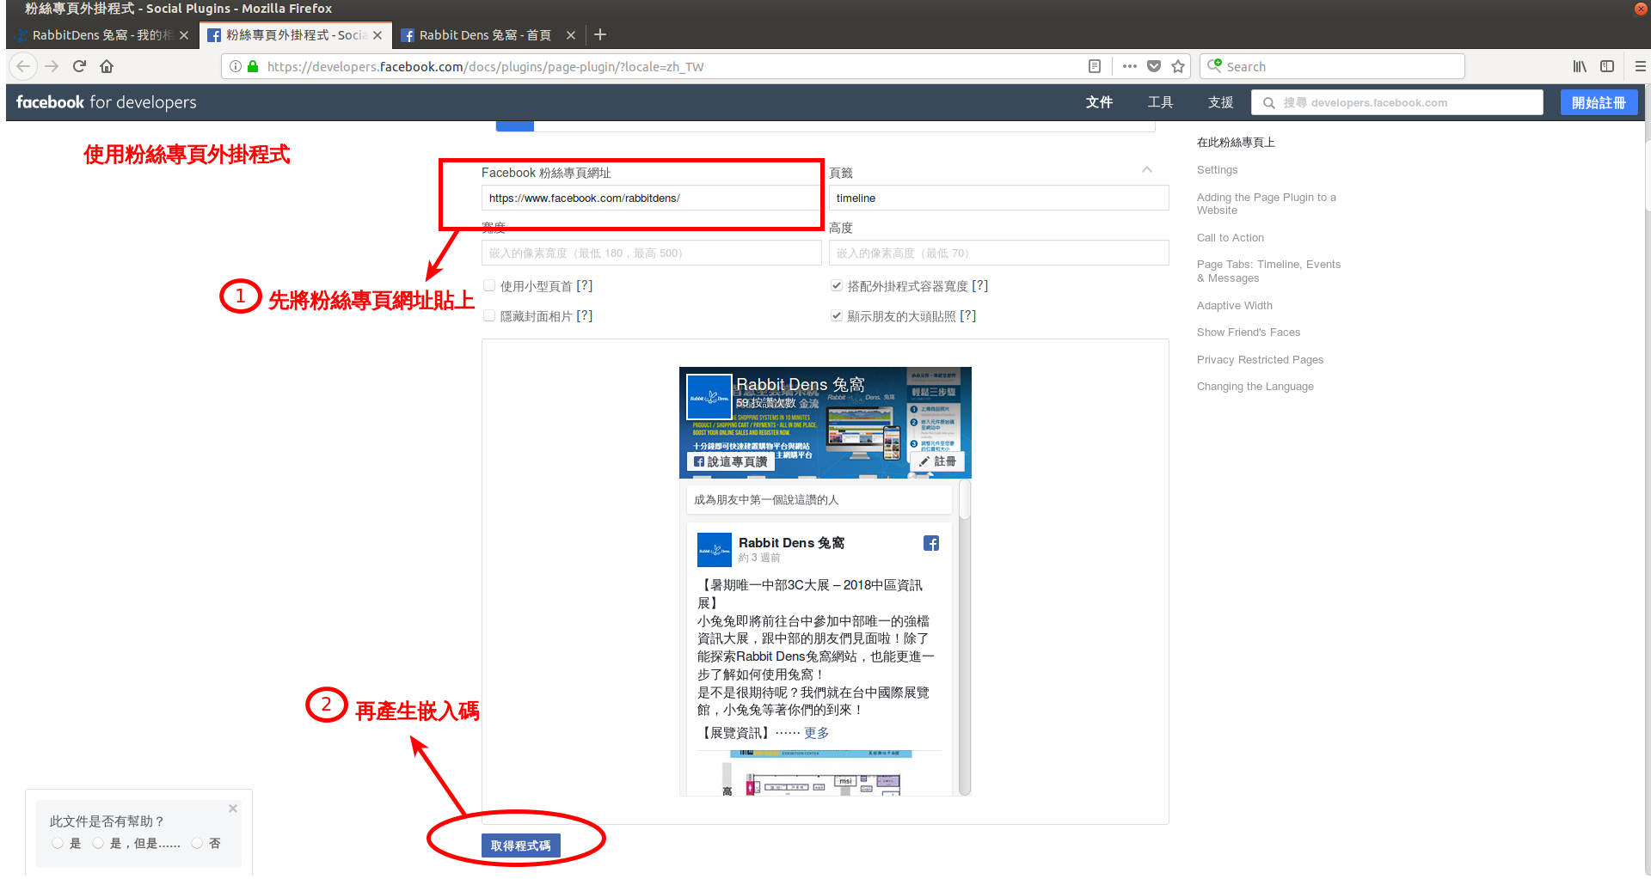Focus the 寬度 pixel width field
1651x879 pixels.
click(651, 253)
